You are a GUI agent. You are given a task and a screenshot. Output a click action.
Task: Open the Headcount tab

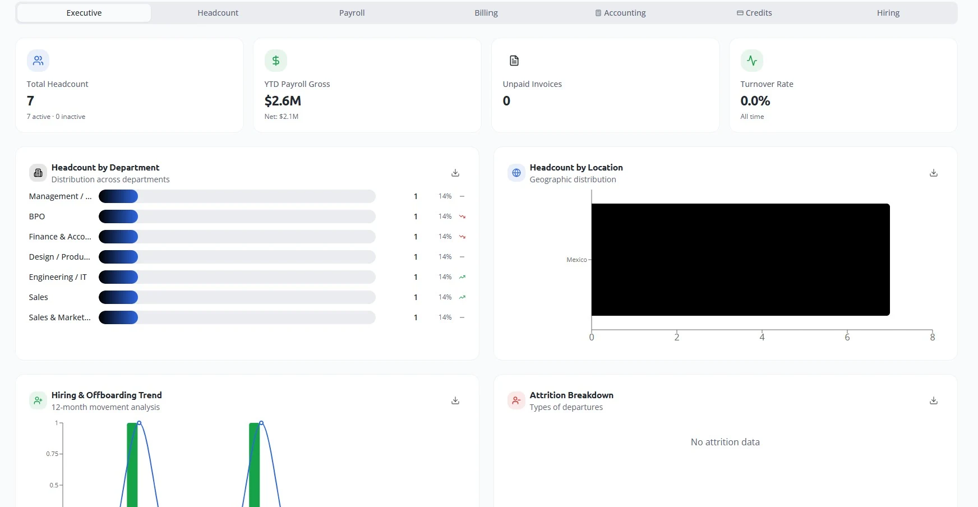tap(218, 13)
